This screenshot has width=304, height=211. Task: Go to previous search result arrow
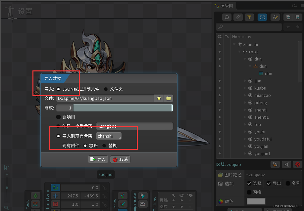point(288,27)
